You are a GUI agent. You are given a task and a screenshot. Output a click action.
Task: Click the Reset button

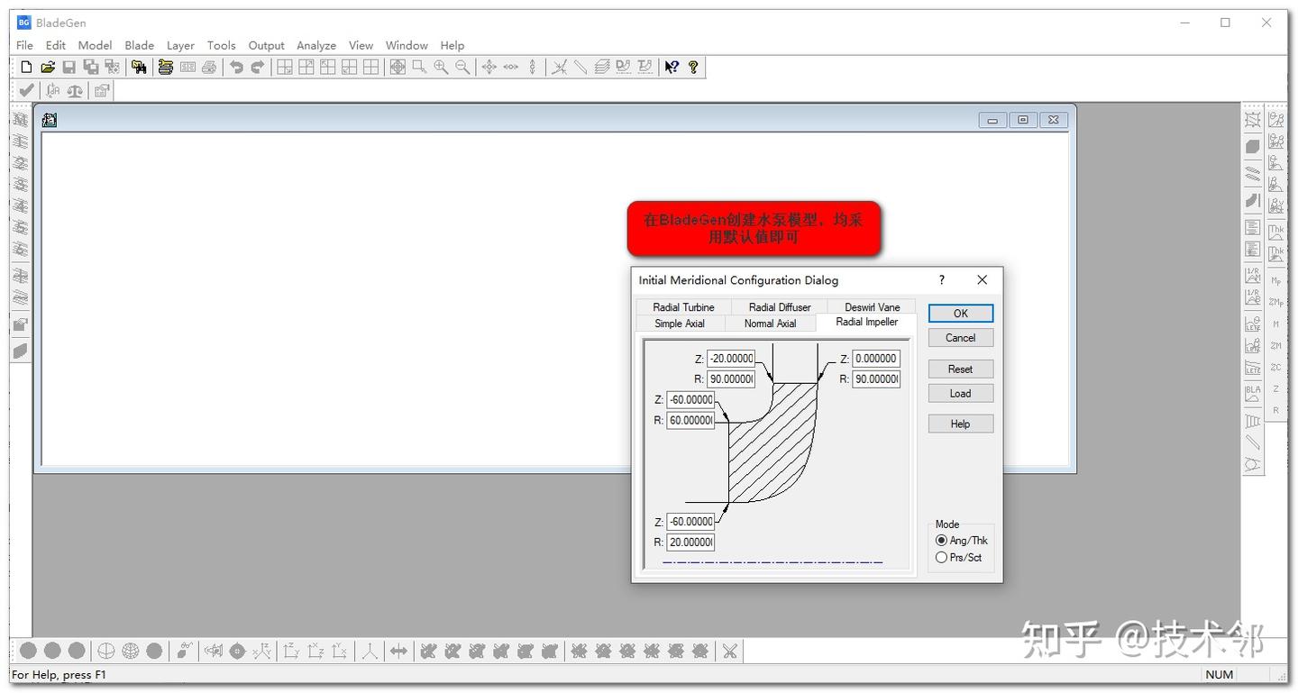click(x=959, y=369)
